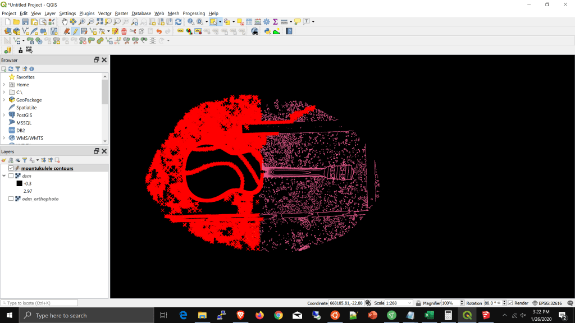The image size is (575, 323).
Task: Toggle editing with the pencil icon
Action: (75, 31)
